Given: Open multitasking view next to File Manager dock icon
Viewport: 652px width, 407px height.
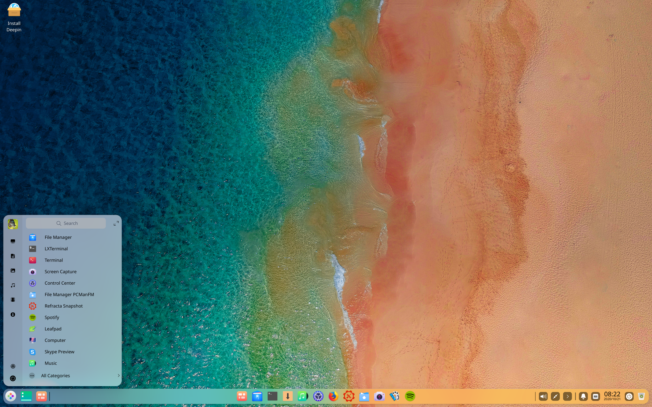Looking at the screenshot, I should point(242,396).
